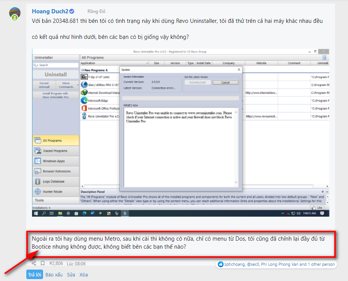The width and height of the screenshot is (348, 281).
Task: Click the blue thumbs-up reaction icon
Action: tap(221, 264)
